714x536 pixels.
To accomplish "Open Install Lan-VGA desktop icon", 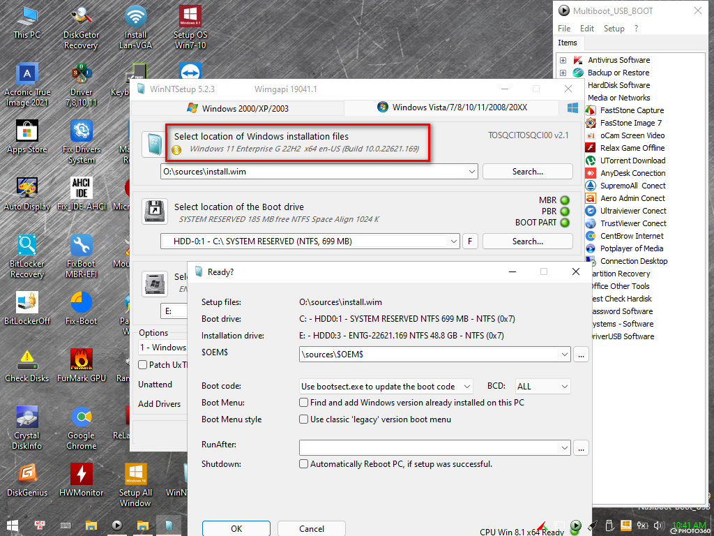I will pos(135,27).
